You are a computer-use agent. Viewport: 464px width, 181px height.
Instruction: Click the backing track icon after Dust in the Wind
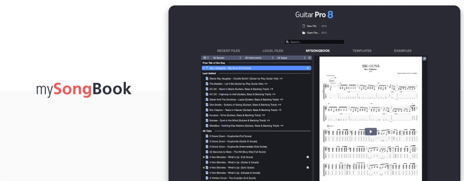tap(268, 120)
